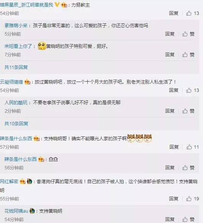Open 来妞看上你了's user profile

[x=18, y=46]
